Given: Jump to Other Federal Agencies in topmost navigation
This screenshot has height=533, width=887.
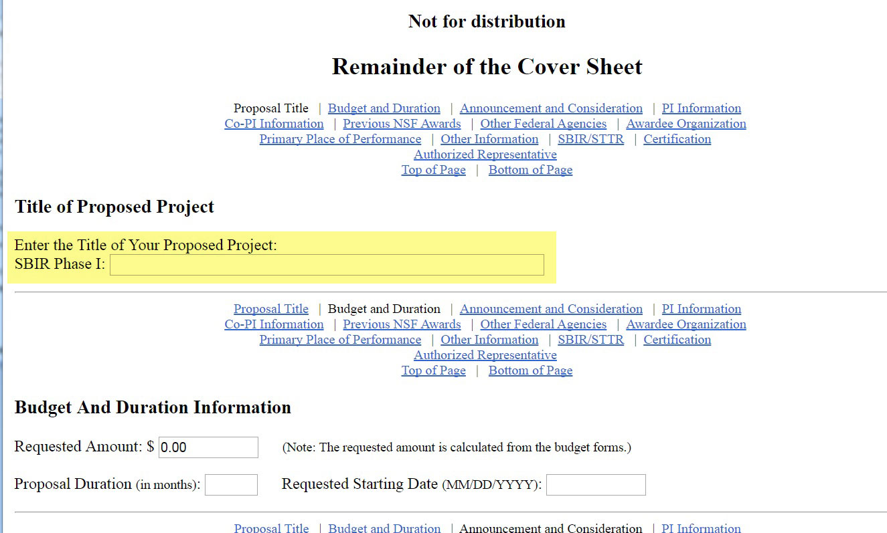Looking at the screenshot, I should pyautogui.click(x=543, y=124).
